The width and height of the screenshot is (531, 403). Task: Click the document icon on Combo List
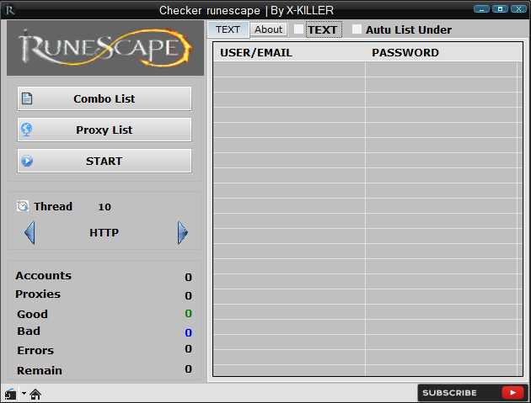27,98
